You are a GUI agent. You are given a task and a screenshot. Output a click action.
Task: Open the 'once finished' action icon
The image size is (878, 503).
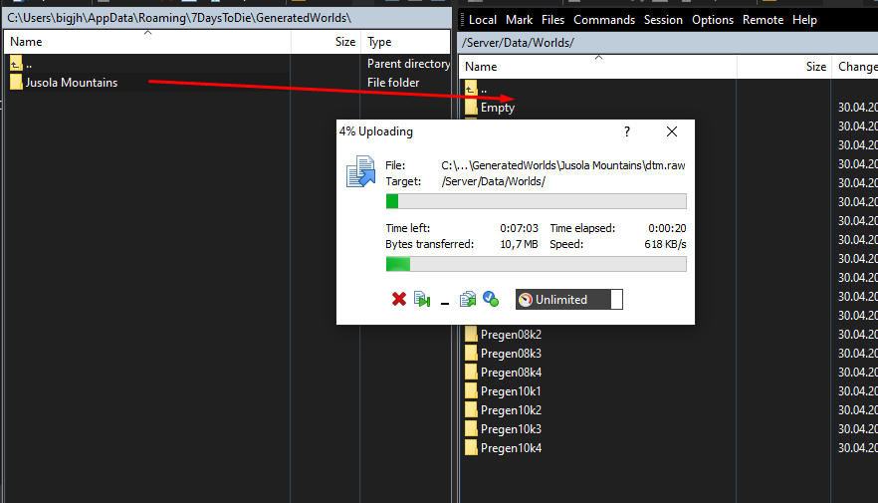pos(490,299)
